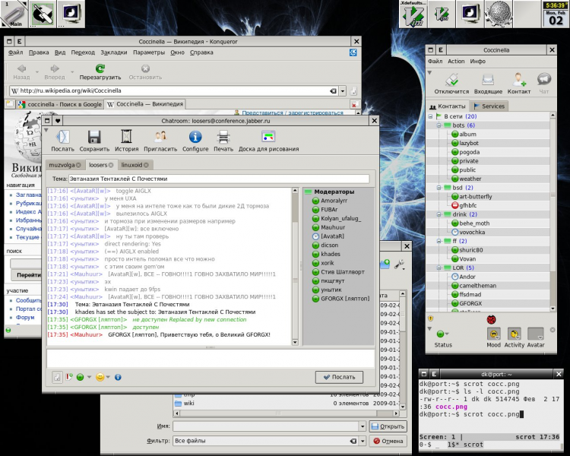Viewport: 570px width, 456px height.
Task: Collapse the drink contact group
Action: [x=440, y=214]
